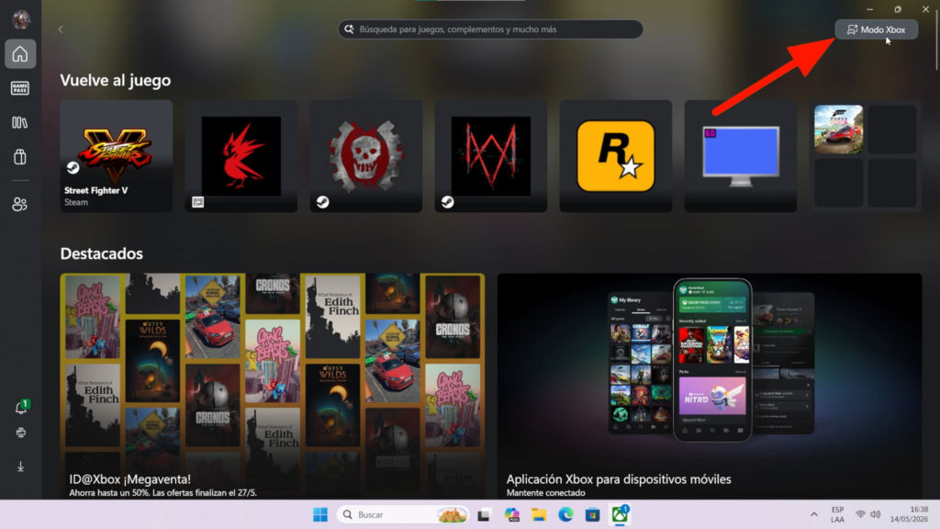Click the taskbar Buscar search box

(403, 514)
